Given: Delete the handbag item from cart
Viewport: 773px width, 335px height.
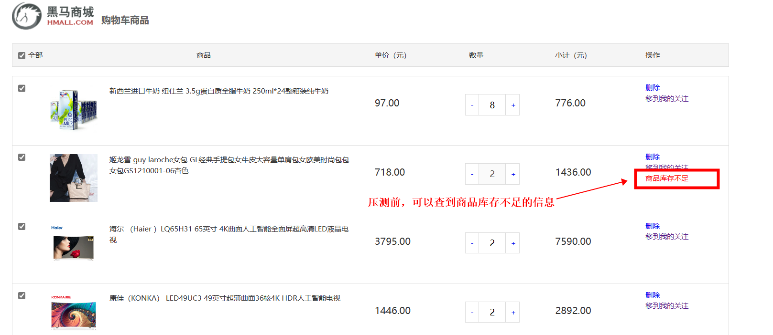Looking at the screenshot, I should pos(652,157).
